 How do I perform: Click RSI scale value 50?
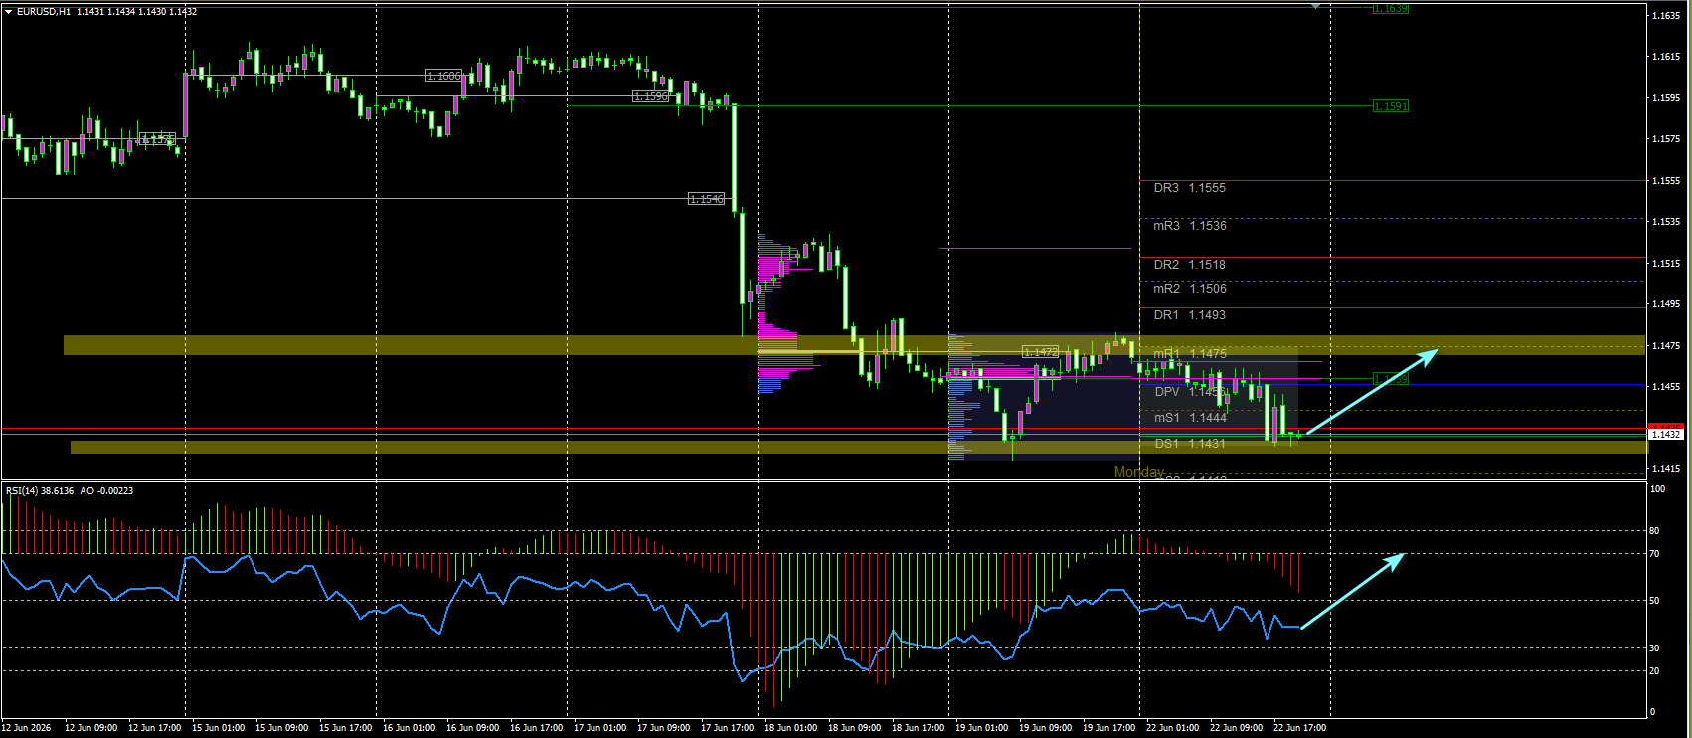point(1654,601)
